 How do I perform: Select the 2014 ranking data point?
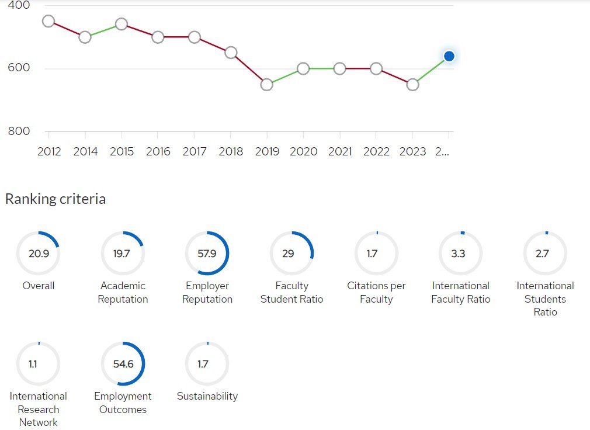85,37
